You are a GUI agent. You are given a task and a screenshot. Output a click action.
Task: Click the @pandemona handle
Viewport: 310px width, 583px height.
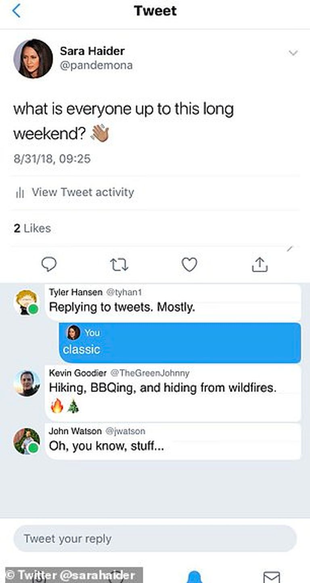click(x=96, y=65)
